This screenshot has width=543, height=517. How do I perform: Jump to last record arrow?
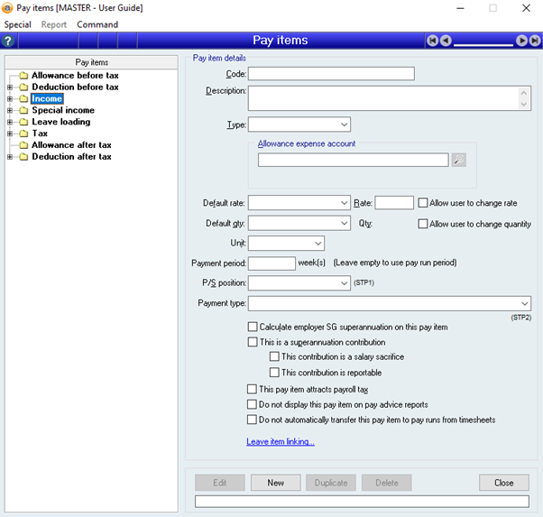[x=535, y=41]
